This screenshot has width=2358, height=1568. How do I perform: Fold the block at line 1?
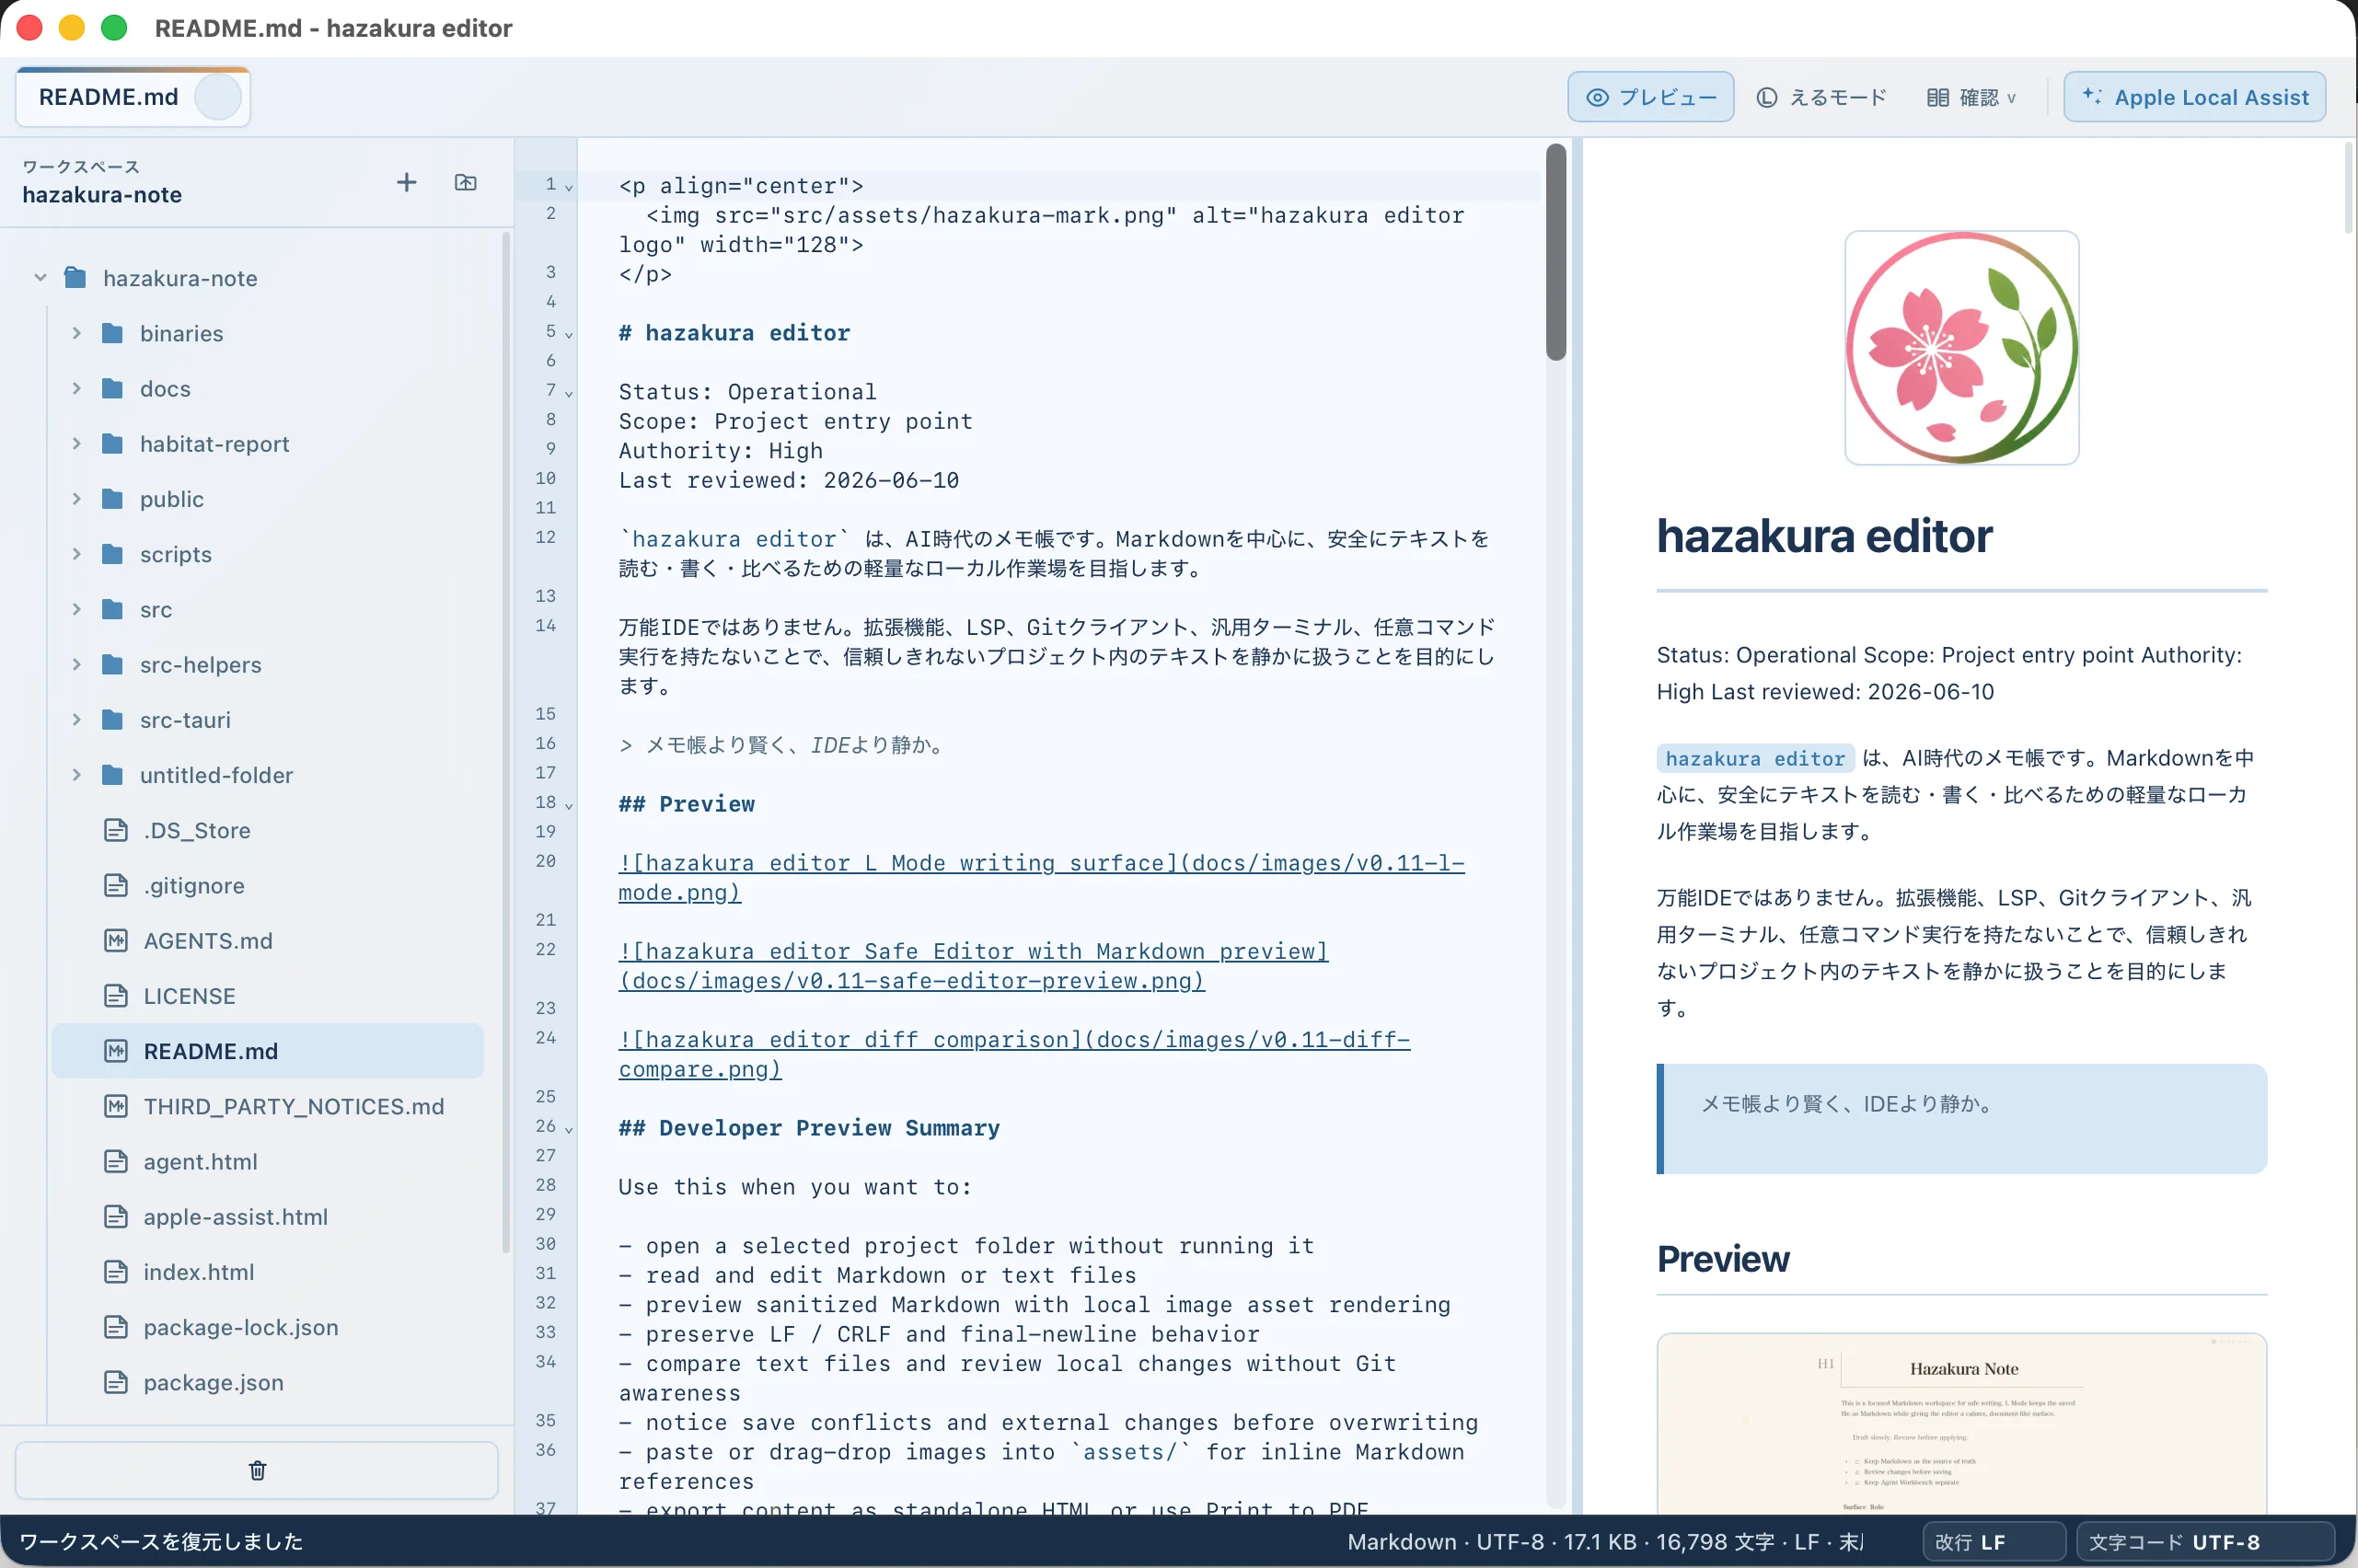pyautogui.click(x=569, y=187)
